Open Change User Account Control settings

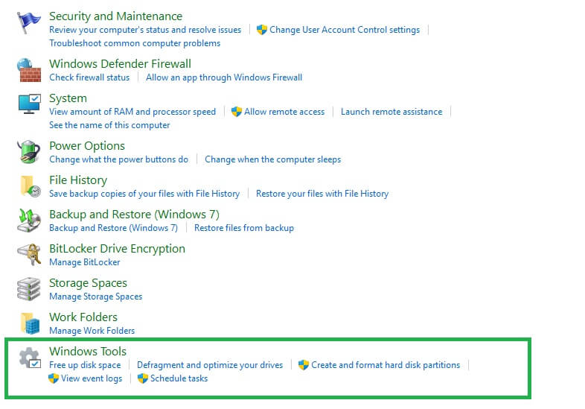tap(344, 30)
